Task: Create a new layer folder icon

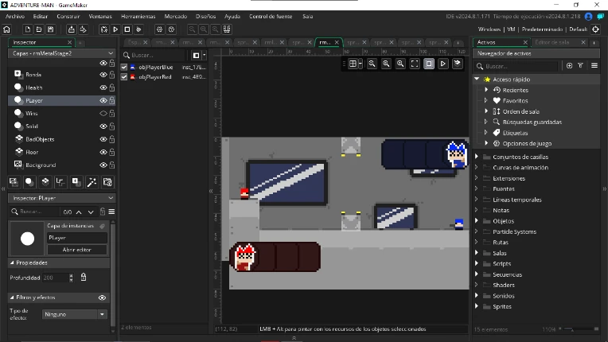Action: coord(107,182)
